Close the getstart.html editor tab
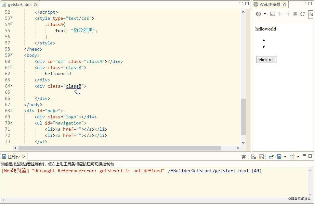 (36, 4)
